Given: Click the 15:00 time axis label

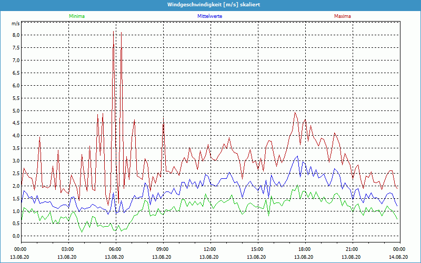Looking at the screenshot, I should click(258, 249).
